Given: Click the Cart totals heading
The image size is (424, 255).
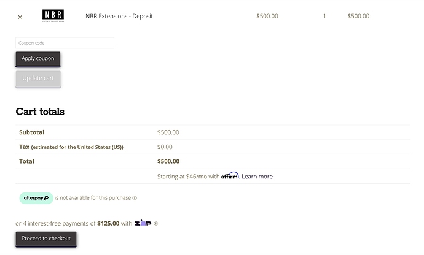Looking at the screenshot, I should pos(40,112).
